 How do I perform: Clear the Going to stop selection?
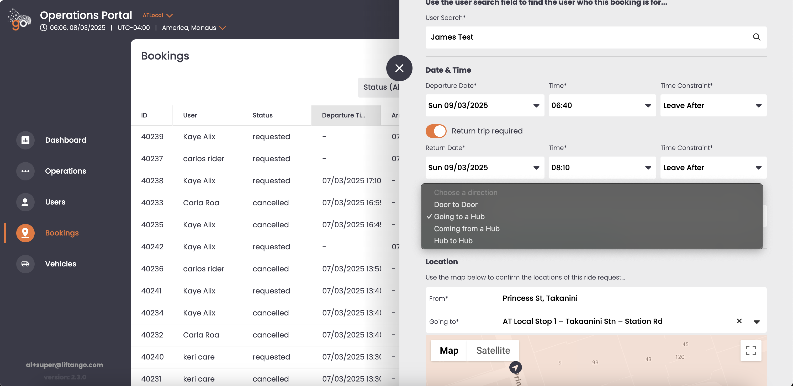pyautogui.click(x=739, y=321)
